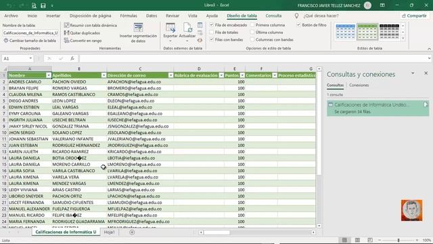This screenshot has width=433, height=244.
Task: Click Cambiar tamaño de la tabla
Action: [x=30, y=41]
